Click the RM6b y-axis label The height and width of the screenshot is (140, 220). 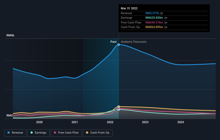coord(10,35)
